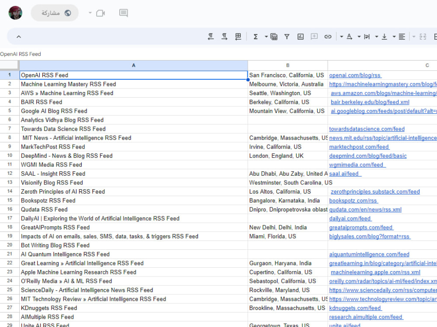Select the cell 'Melbourne, Victoria, Australia'
The height and width of the screenshot is (327, 437).
tap(288, 84)
